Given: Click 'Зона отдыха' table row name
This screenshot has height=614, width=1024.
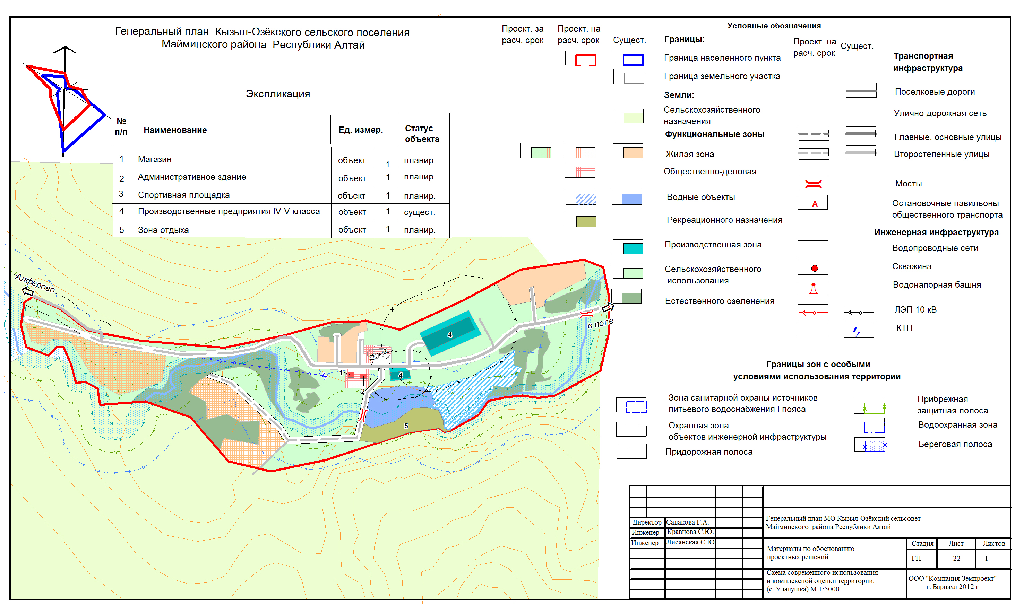Looking at the screenshot, I should [x=163, y=230].
